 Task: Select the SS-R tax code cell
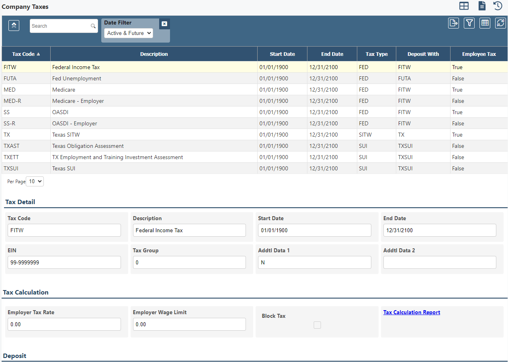pos(26,123)
